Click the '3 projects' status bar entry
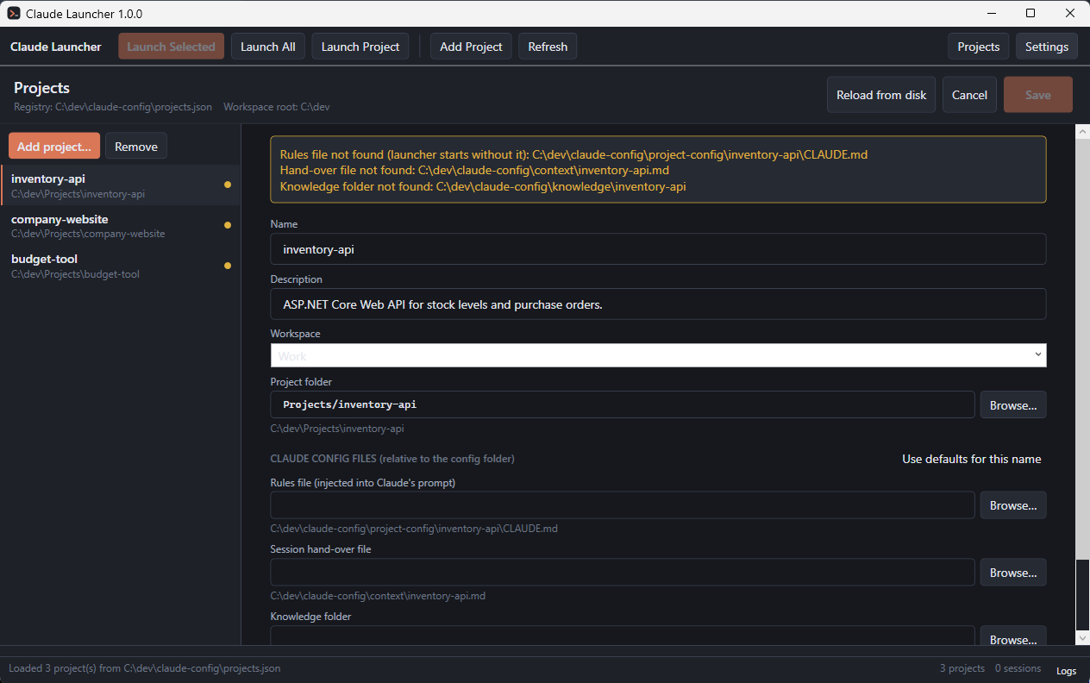Screen dimensions: 1090x683 [x=962, y=668]
